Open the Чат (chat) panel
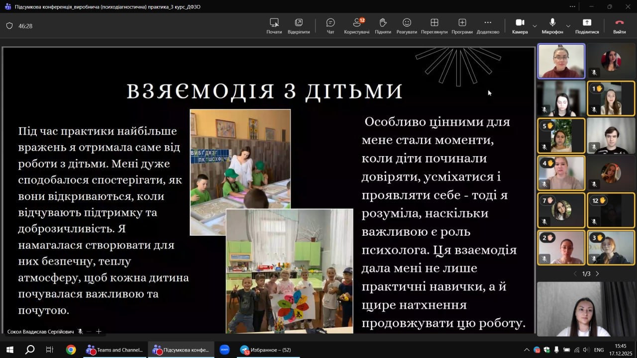 (x=330, y=26)
